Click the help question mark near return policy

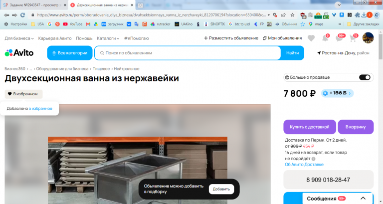313,159
